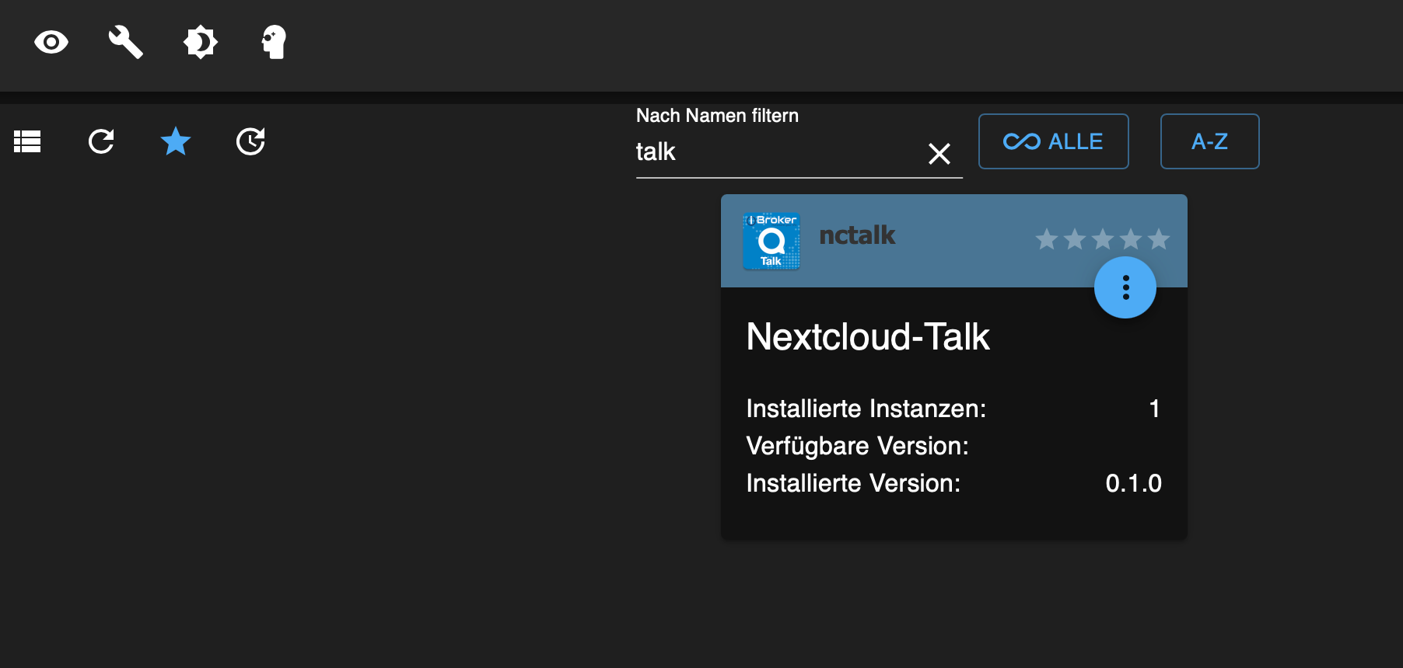This screenshot has height=668, width=1403.
Task: Rate nctalk with star rating
Action: (x=1103, y=239)
